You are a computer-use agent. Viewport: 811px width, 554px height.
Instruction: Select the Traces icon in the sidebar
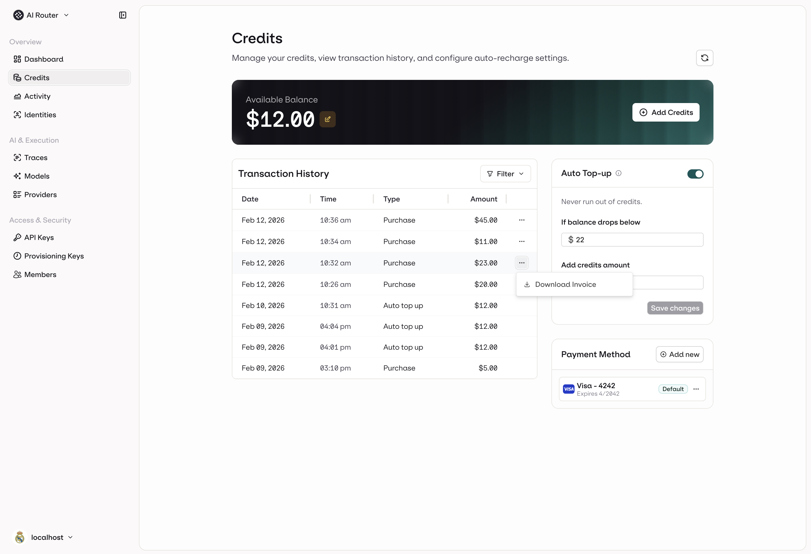click(x=18, y=157)
